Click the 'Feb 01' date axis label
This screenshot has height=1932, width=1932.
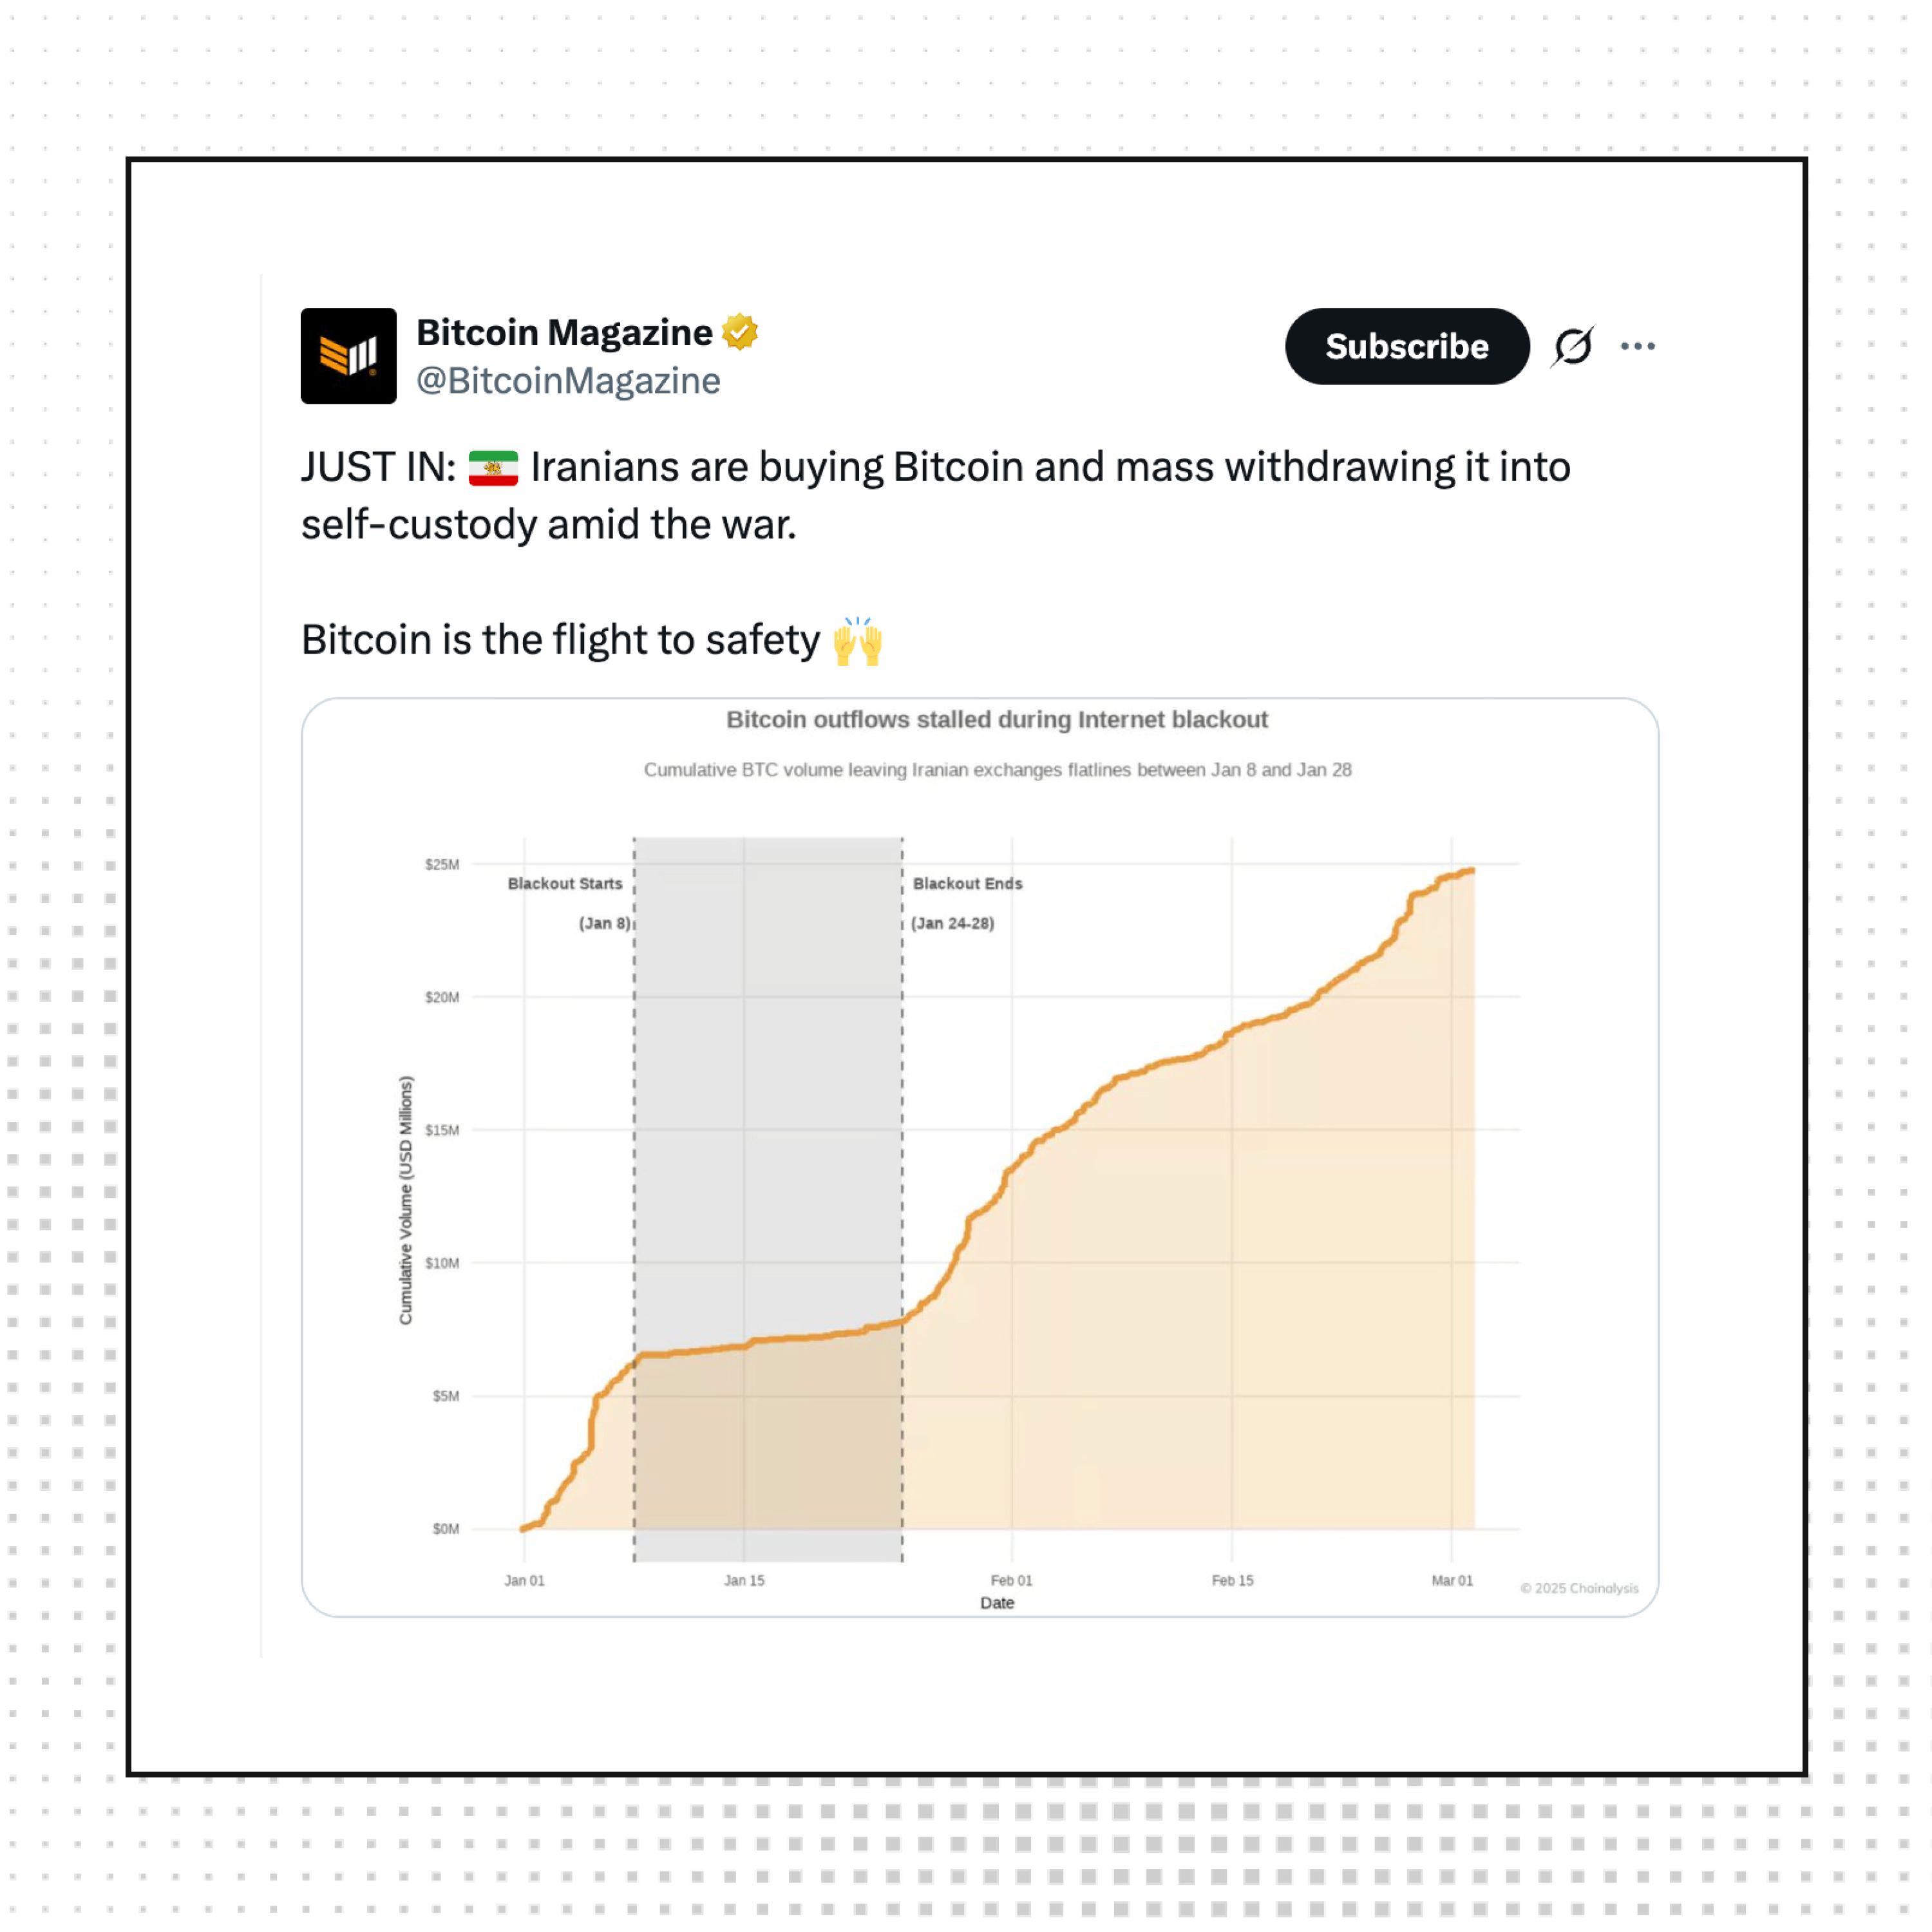[x=1011, y=1580]
